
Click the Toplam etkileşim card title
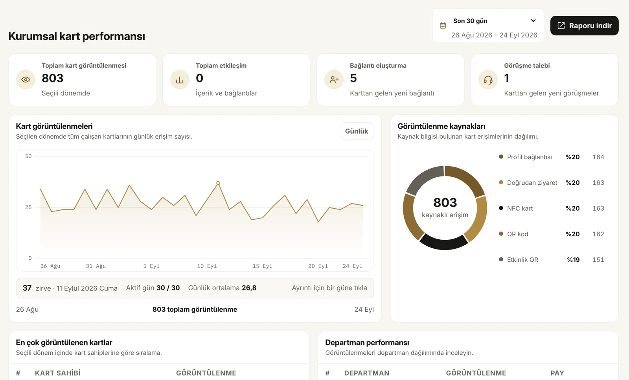point(221,66)
